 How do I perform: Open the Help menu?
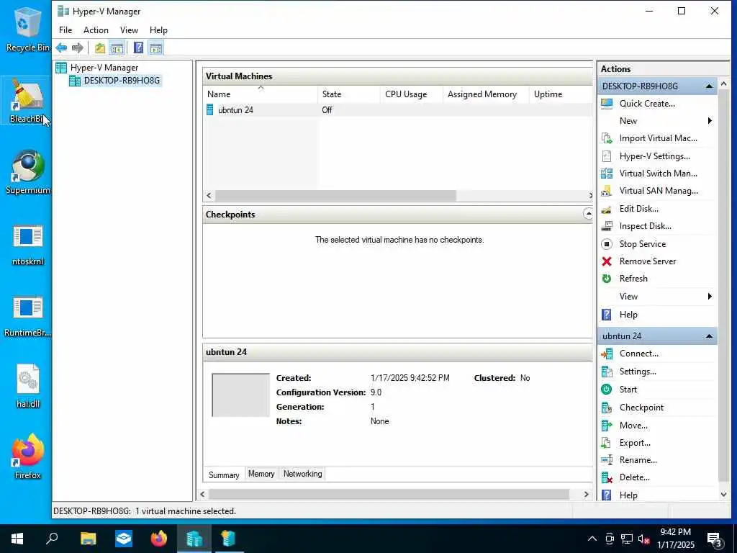tap(158, 30)
